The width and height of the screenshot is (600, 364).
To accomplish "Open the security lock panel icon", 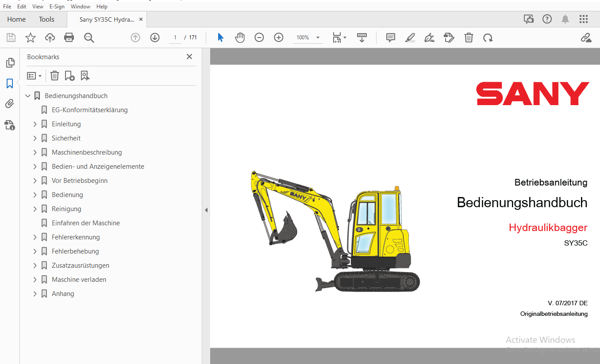I will (x=10, y=125).
